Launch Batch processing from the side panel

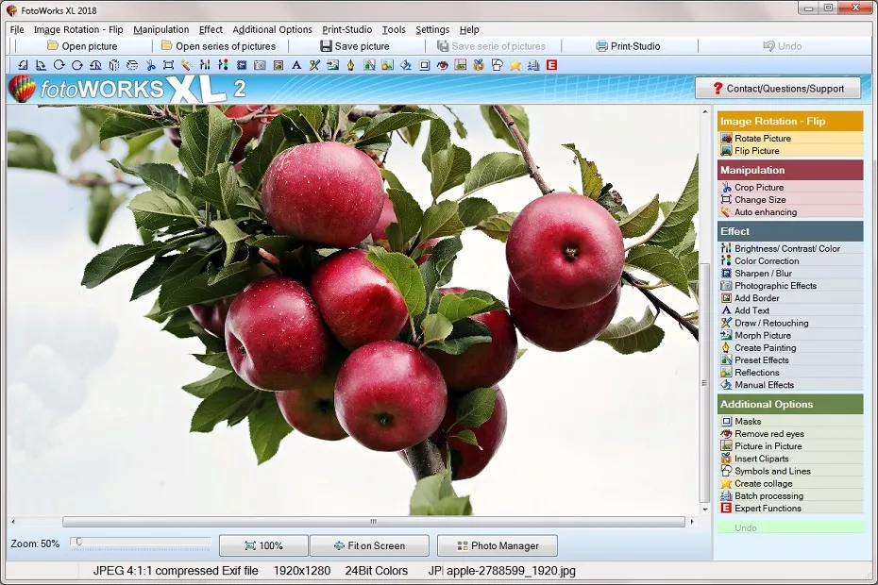click(768, 495)
